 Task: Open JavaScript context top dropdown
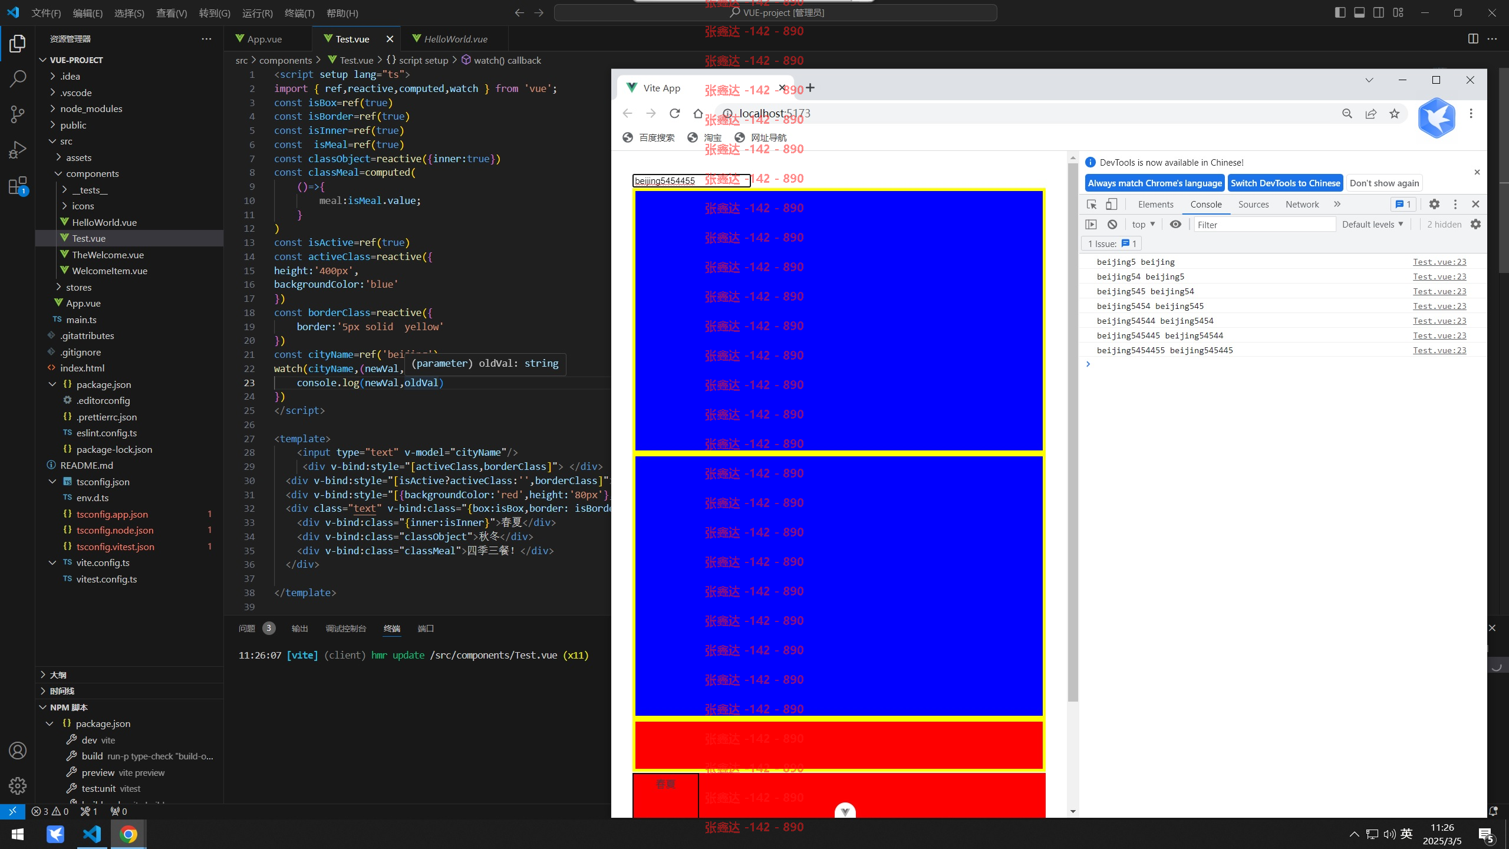[x=1143, y=224]
